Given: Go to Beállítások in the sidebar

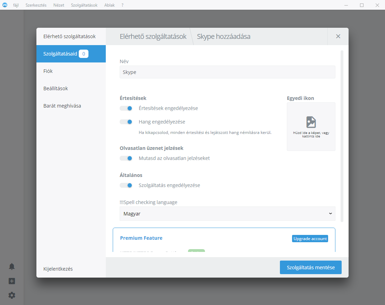Looking at the screenshot, I should pos(55,88).
